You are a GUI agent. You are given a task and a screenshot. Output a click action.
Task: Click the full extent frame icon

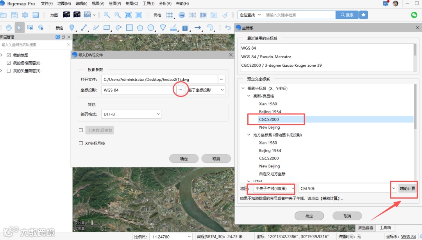coord(139,15)
